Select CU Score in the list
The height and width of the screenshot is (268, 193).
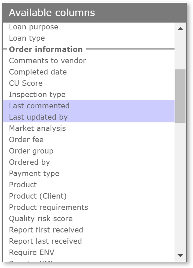89,83
